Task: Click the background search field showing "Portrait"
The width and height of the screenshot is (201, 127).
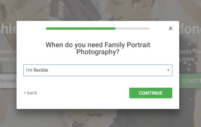Action: (8, 81)
